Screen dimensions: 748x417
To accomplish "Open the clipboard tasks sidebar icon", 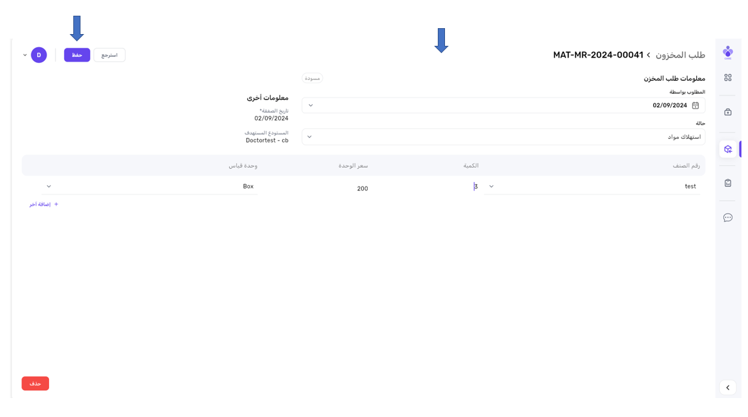I will [728, 183].
